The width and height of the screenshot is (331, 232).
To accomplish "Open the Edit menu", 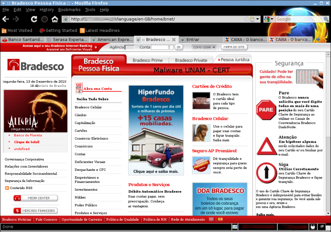I will (17, 10).
